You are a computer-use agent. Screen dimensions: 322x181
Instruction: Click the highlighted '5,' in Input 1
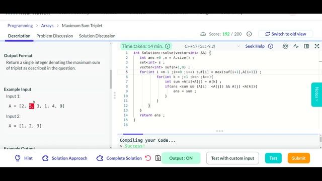tap(32, 106)
